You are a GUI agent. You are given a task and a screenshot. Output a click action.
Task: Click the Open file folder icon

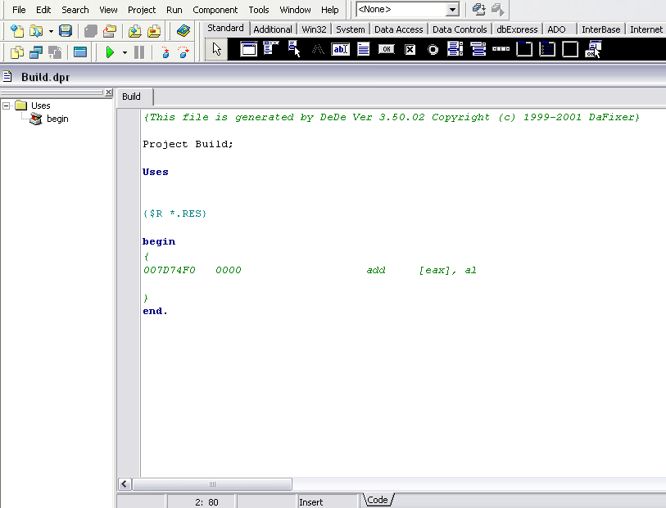tap(36, 31)
